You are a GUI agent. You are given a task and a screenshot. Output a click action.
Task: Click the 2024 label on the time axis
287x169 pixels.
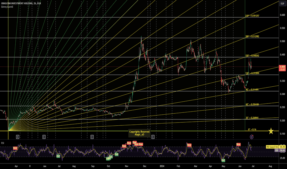[162, 166]
